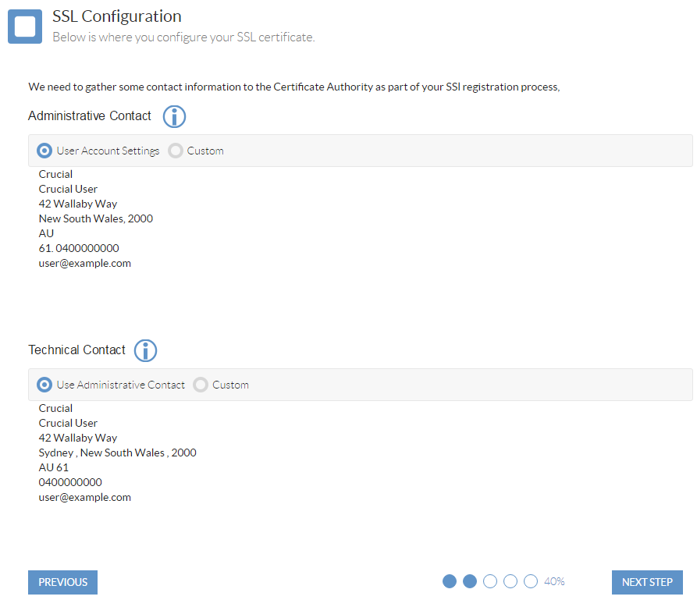Screen dimensions: 697x607
Task: Click the third empty progress dot
Action: coord(490,581)
